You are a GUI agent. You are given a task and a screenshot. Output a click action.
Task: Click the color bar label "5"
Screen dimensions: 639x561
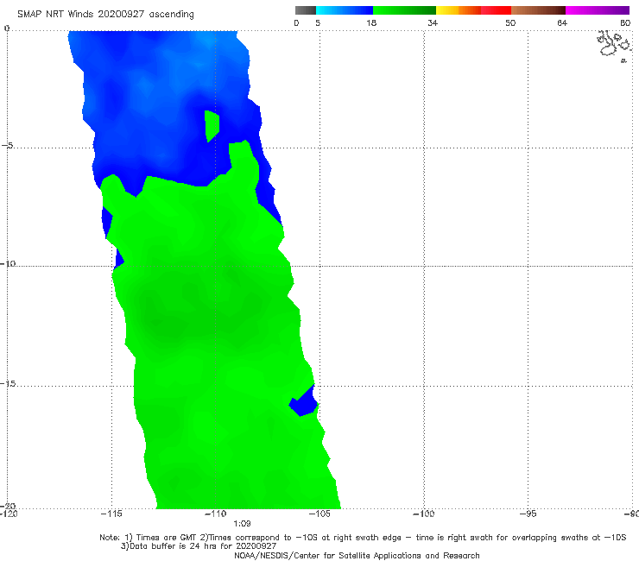tap(318, 23)
